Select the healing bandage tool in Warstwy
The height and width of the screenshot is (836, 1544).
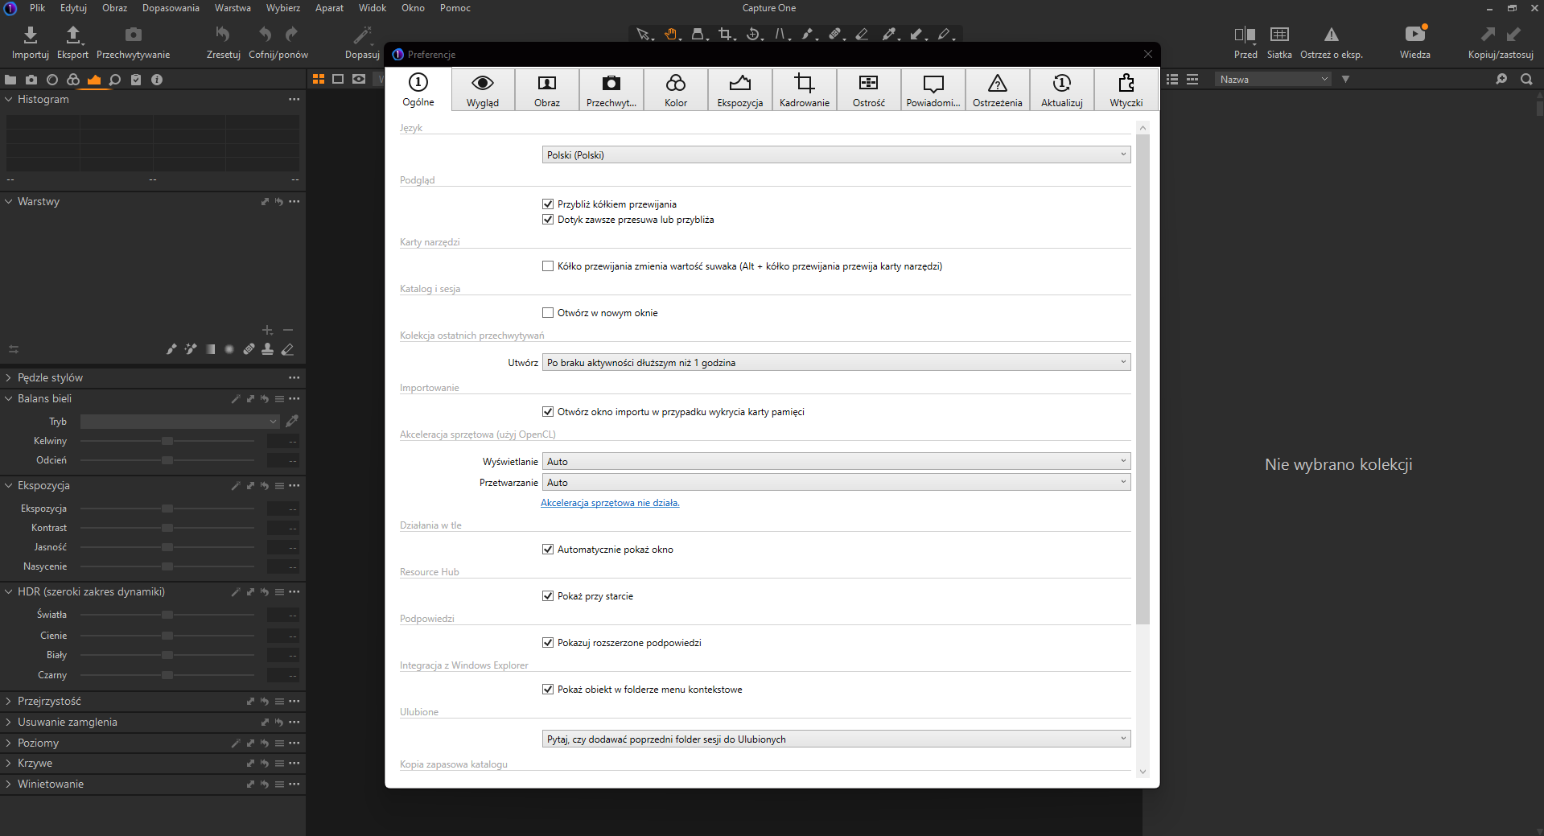pyautogui.click(x=249, y=349)
